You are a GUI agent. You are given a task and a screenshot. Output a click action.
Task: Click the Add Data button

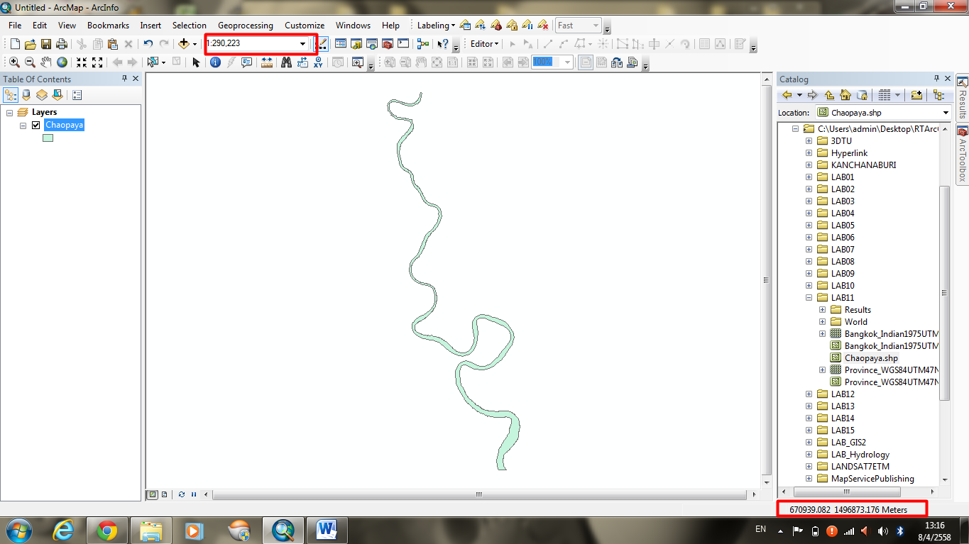pyautogui.click(x=184, y=44)
